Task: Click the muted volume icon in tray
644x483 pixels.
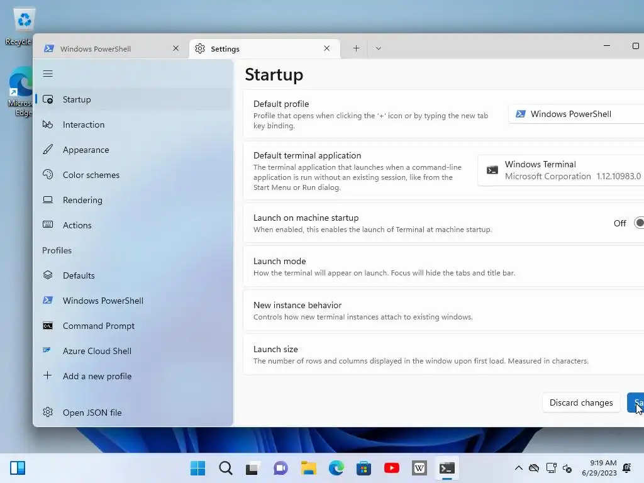Action: (x=567, y=468)
